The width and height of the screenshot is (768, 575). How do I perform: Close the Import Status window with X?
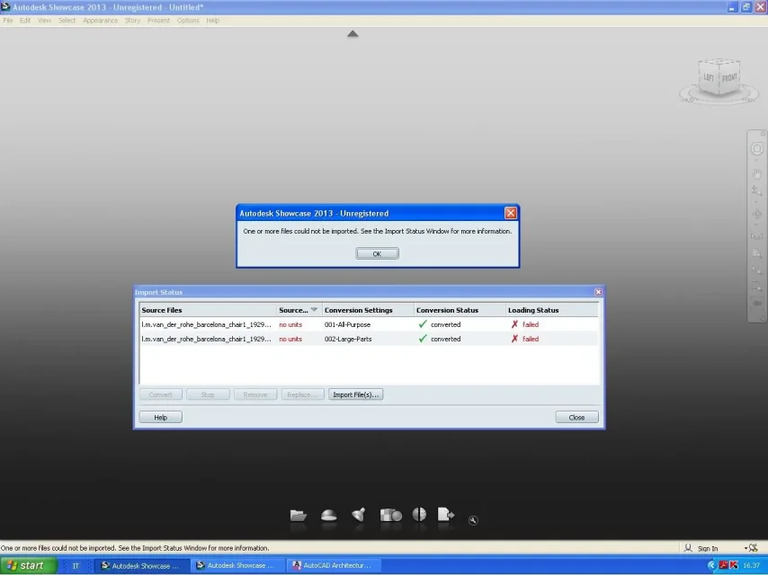(598, 292)
